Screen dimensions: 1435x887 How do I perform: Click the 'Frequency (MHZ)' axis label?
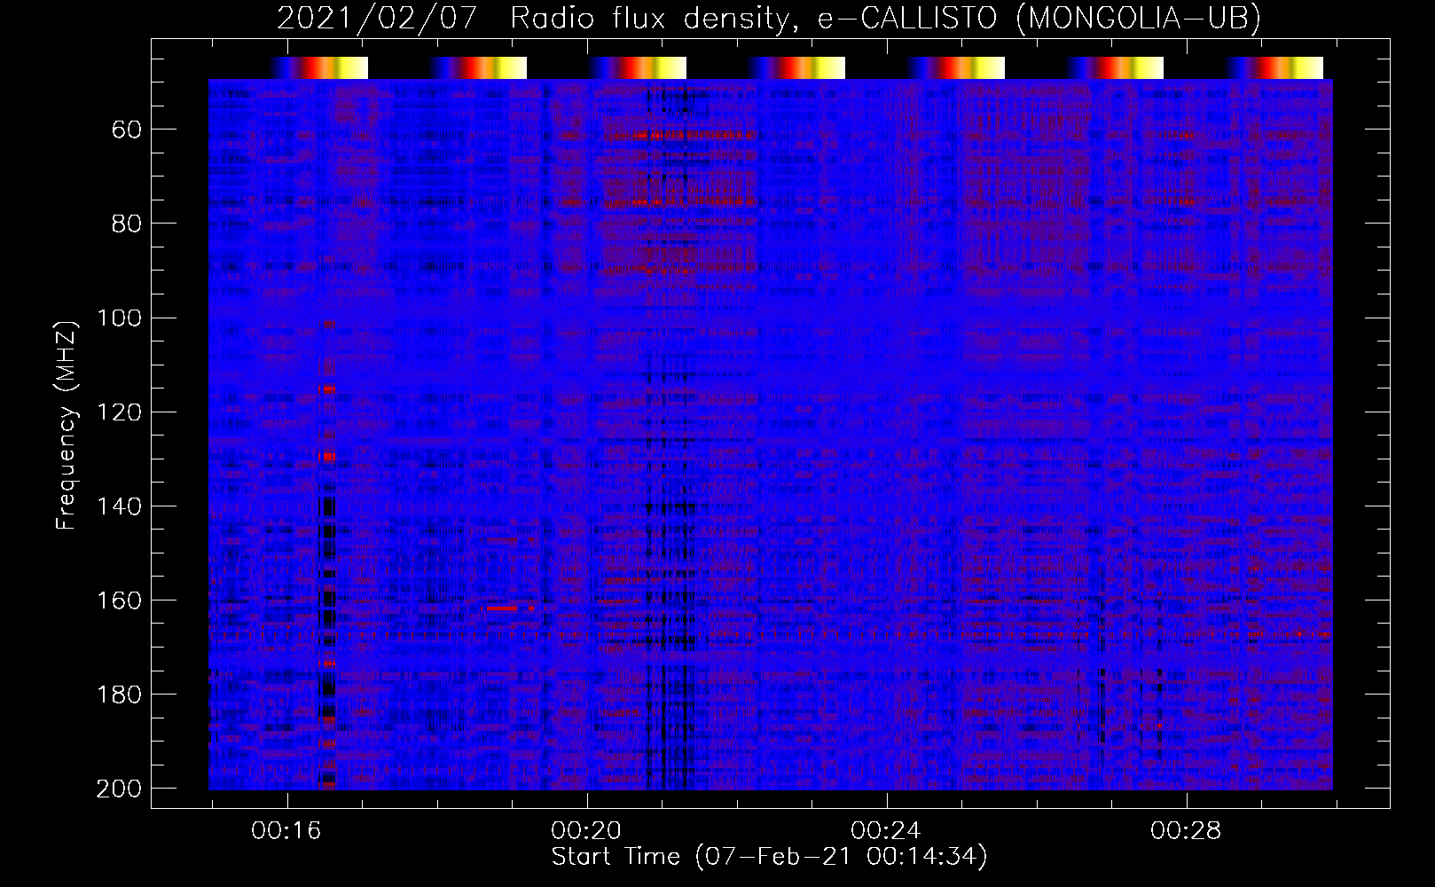point(67,425)
